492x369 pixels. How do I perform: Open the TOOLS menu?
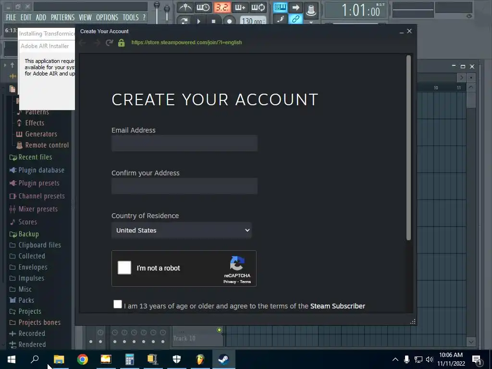pyautogui.click(x=131, y=17)
